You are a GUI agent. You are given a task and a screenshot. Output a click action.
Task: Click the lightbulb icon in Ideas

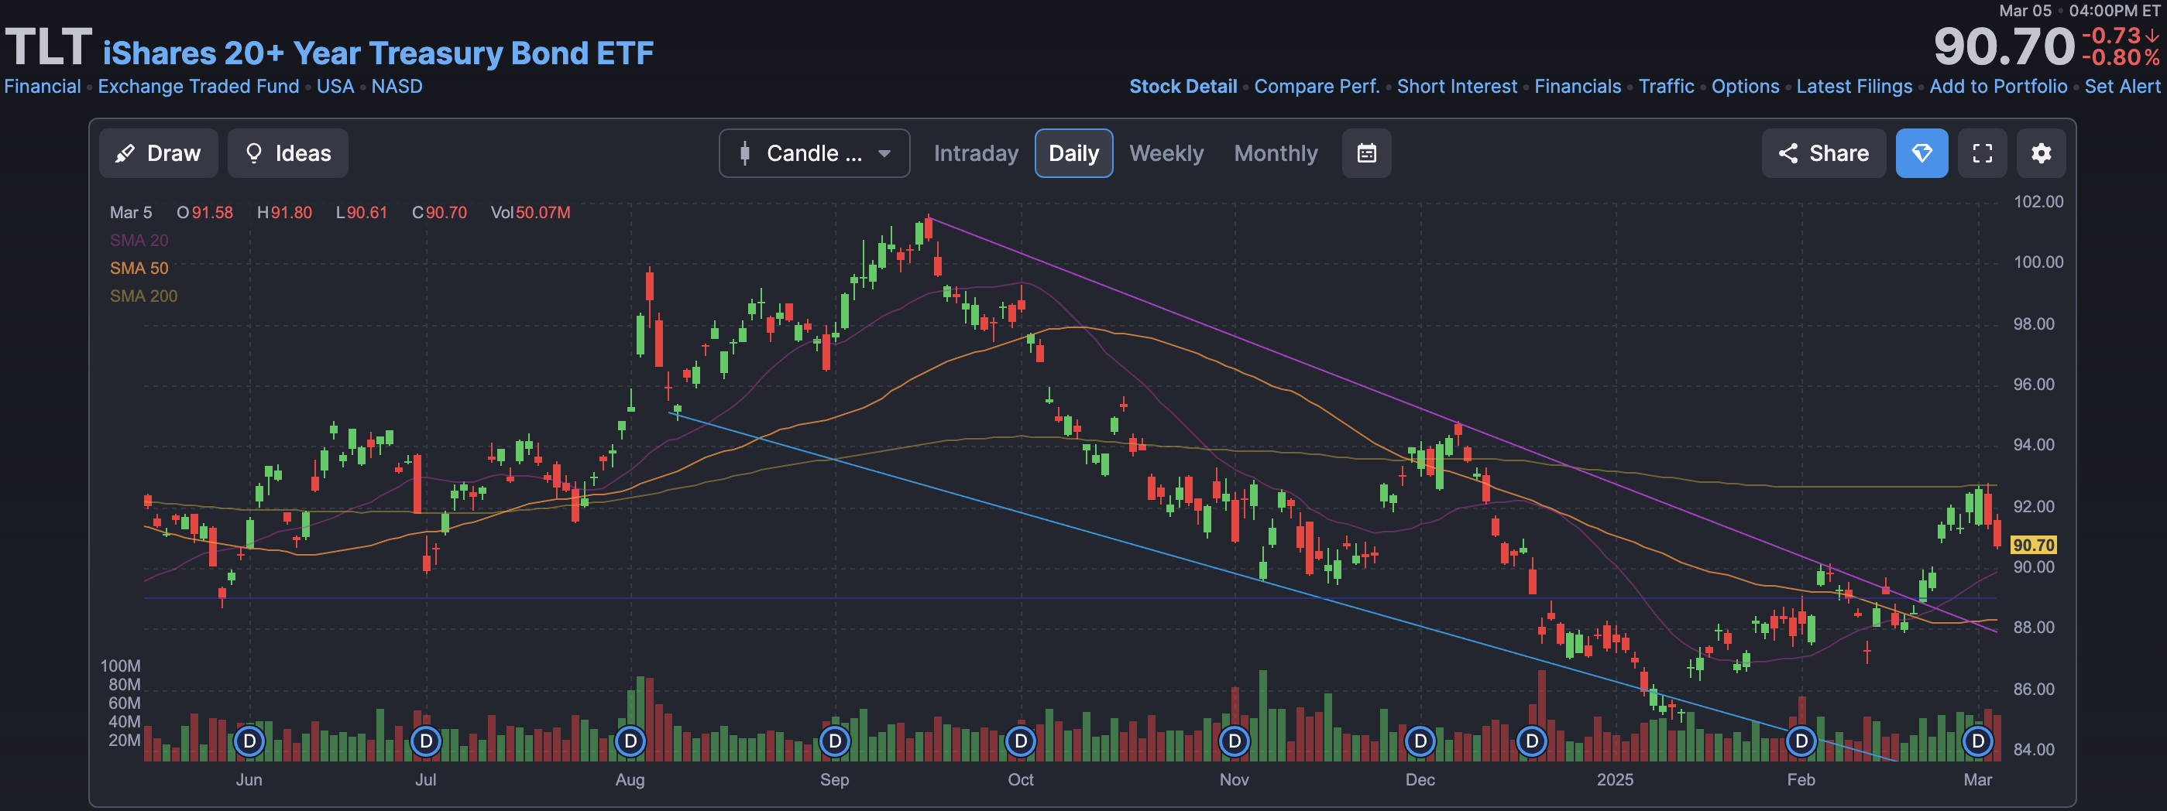[x=253, y=153]
